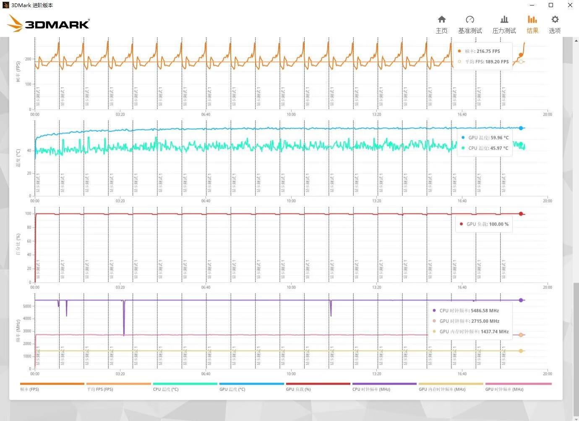Toggle GPU 温度 (°C) legend entry
Viewport: 579px width, 421px height.
[251, 386]
